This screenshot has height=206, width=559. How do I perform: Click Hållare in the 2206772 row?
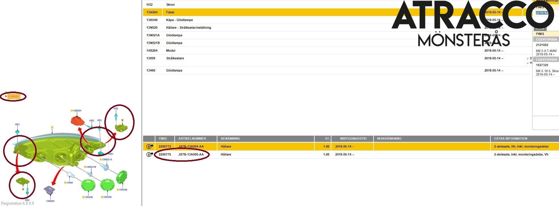click(226, 146)
